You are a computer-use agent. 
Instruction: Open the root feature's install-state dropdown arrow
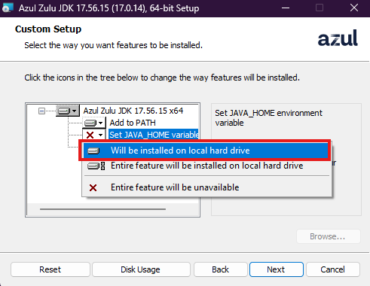[74, 111]
